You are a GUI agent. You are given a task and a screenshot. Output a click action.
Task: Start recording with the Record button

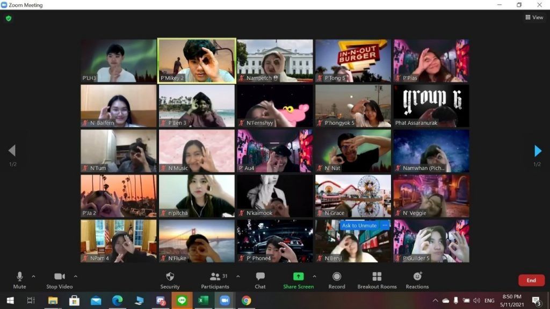tap(337, 279)
